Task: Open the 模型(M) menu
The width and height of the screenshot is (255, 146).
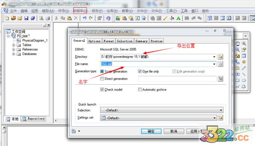Action: coord(48,11)
